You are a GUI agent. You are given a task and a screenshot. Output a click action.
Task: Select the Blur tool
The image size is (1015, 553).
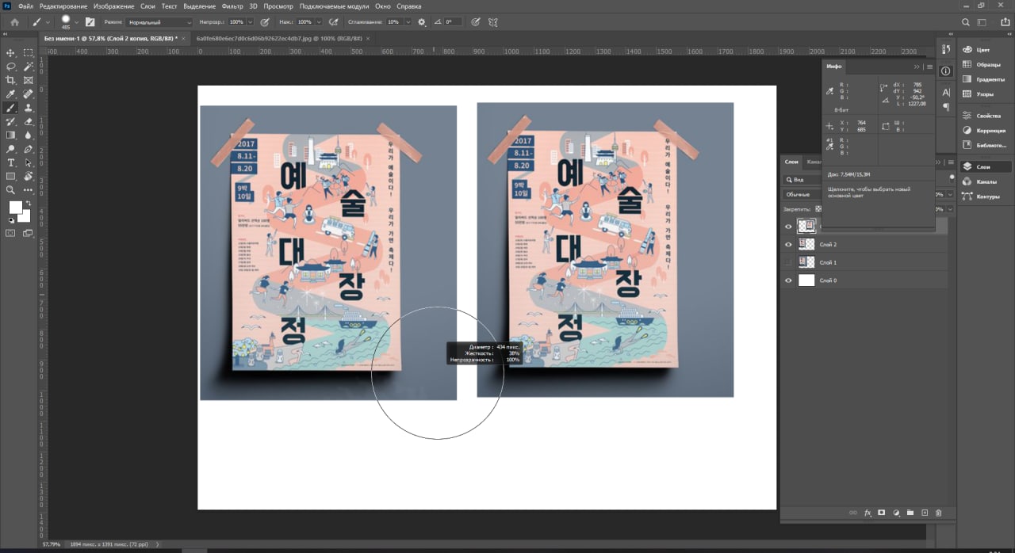29,135
